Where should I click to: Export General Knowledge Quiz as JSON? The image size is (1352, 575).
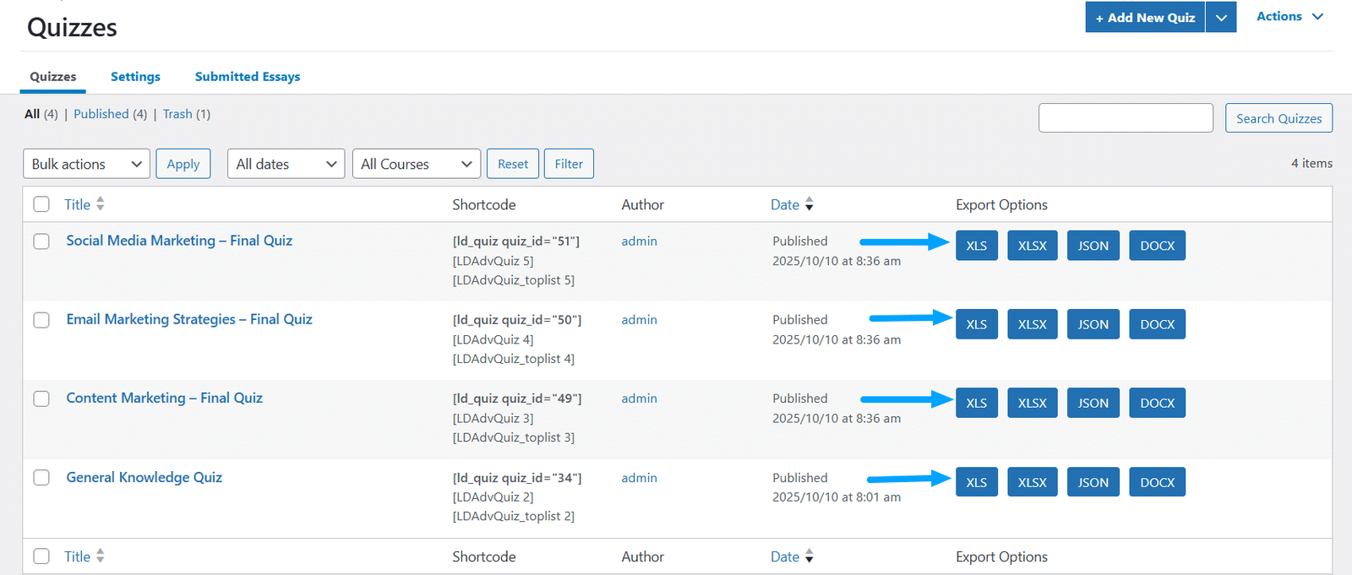click(1093, 482)
